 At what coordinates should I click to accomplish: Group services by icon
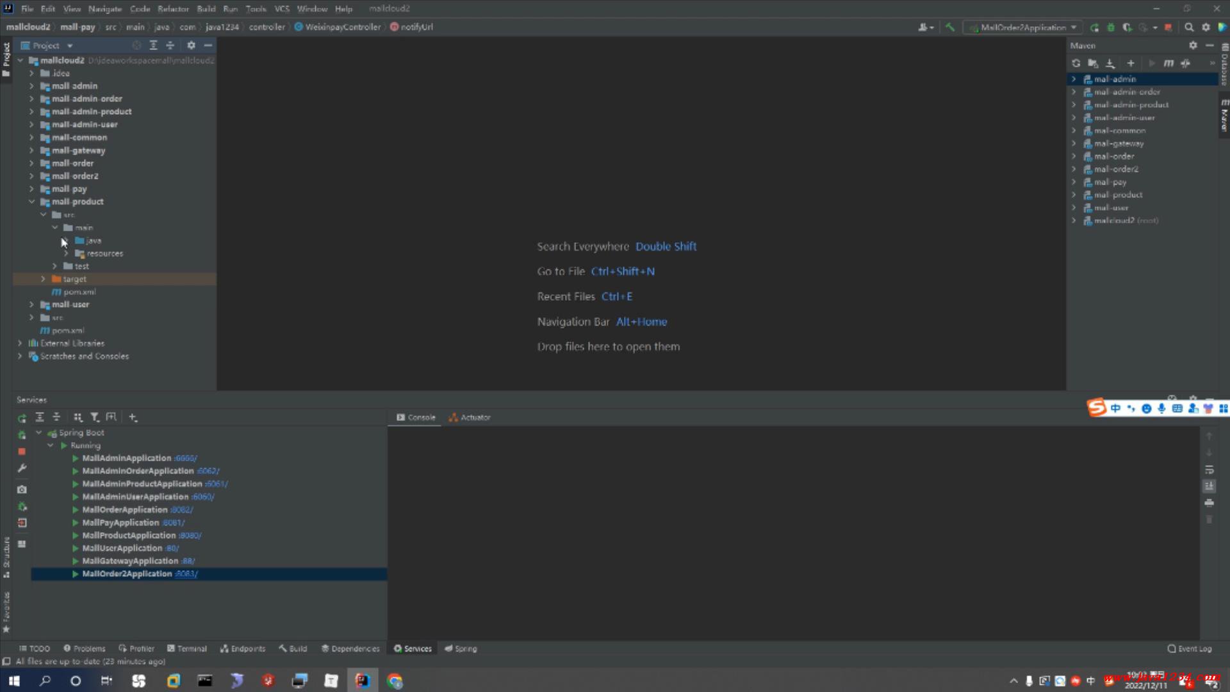[x=78, y=417]
